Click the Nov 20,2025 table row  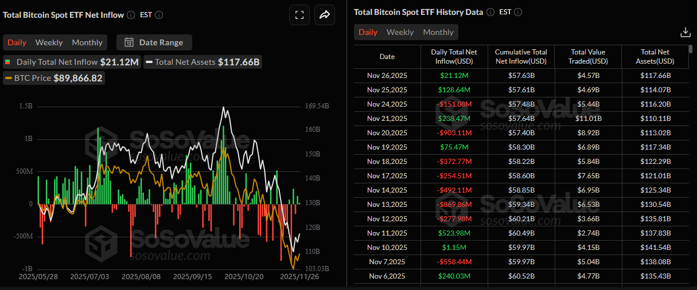(x=387, y=132)
